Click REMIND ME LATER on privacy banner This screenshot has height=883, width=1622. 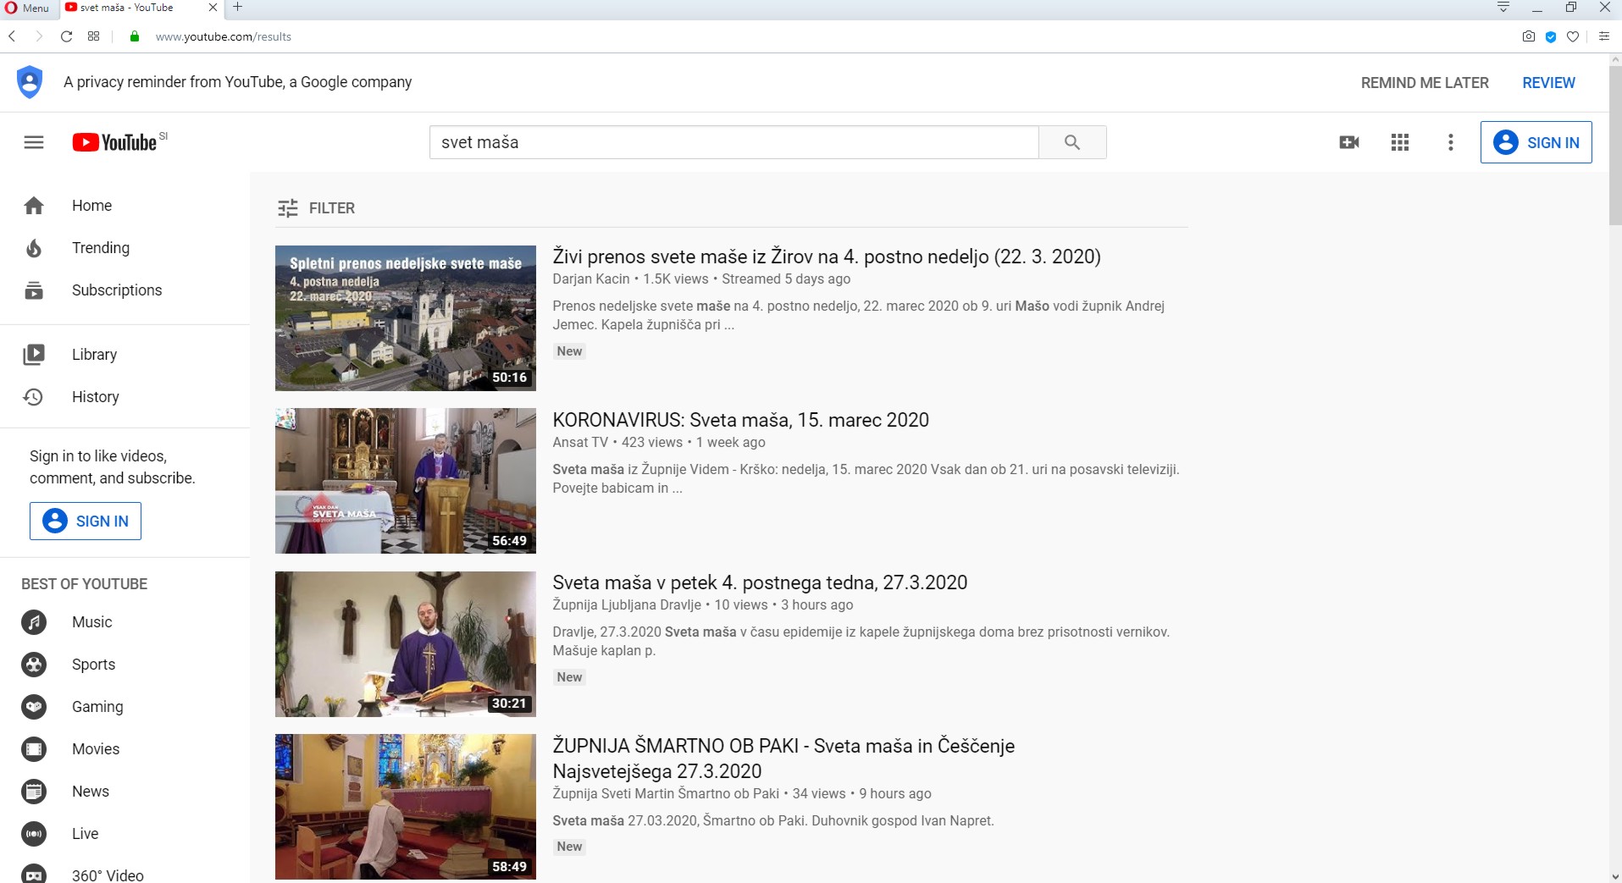pyautogui.click(x=1425, y=83)
